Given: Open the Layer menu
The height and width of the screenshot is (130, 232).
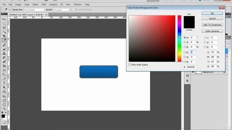Looking at the screenshot, I should [27, 5].
